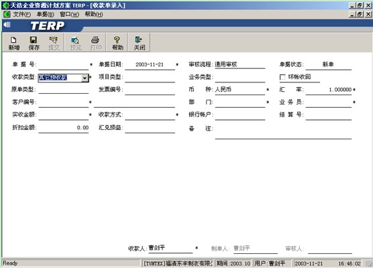Toggle the 坏帐收回 checkbox

tap(282, 77)
